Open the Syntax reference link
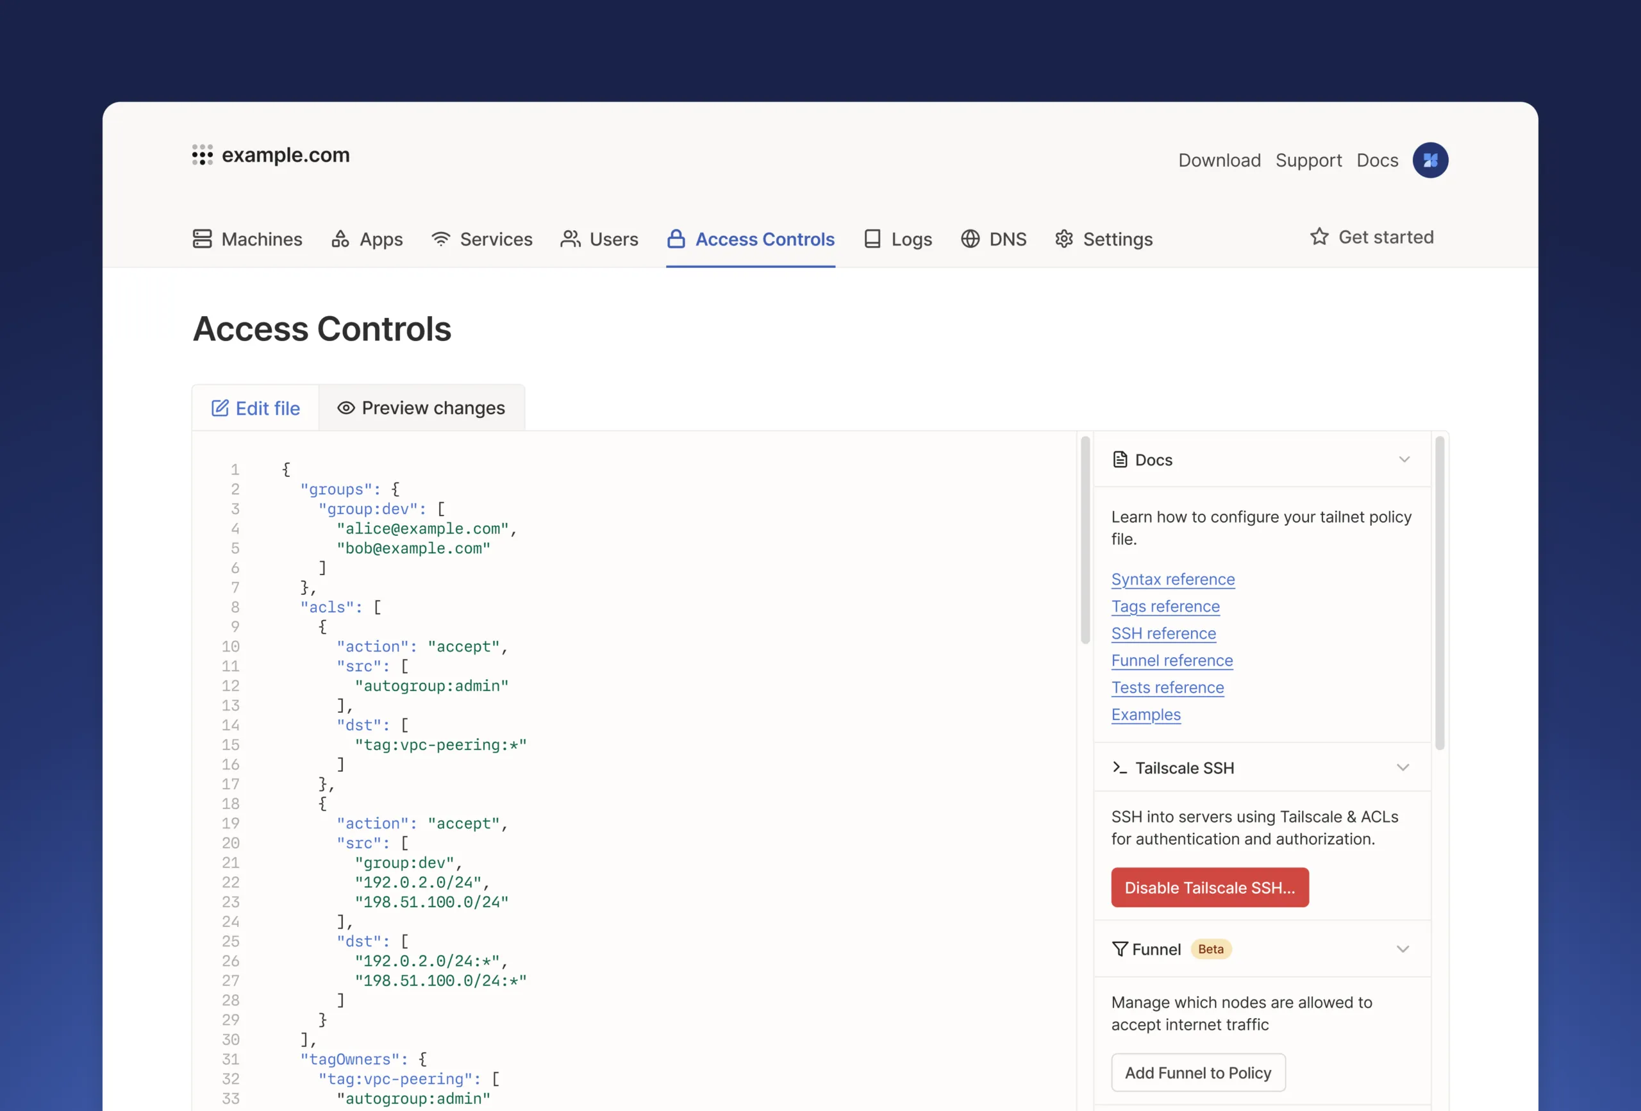 [x=1172, y=579]
